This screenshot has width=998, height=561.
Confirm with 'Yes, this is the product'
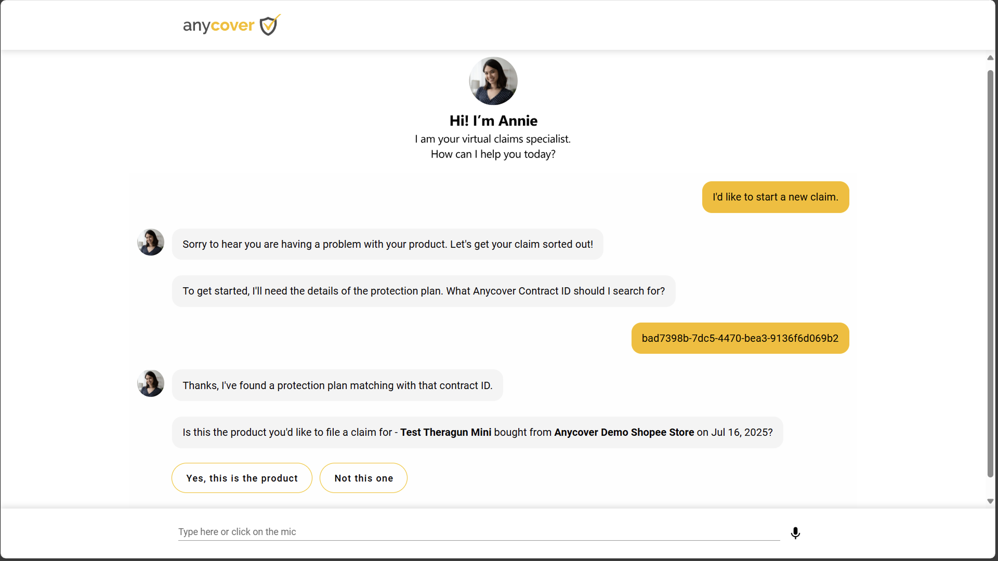click(x=242, y=478)
